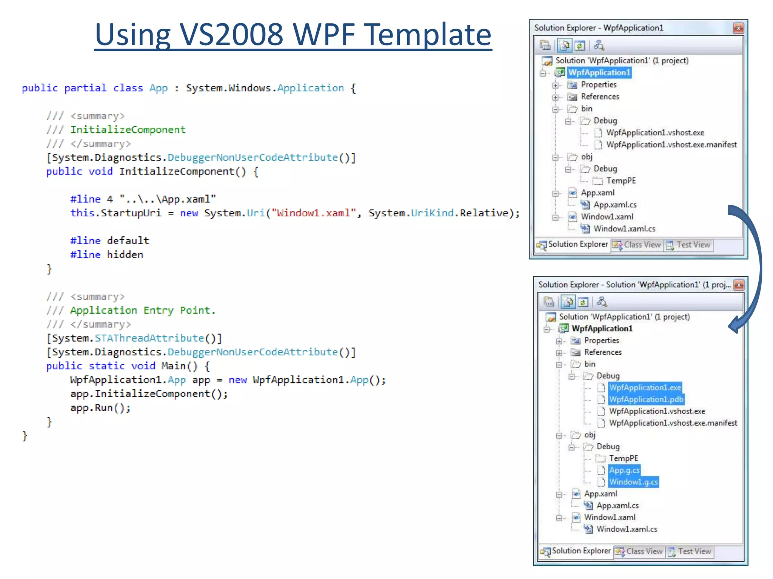The image size is (773, 579).
Task: Click C# project icon beside highlighted WpfApplication1
Action: (560, 72)
